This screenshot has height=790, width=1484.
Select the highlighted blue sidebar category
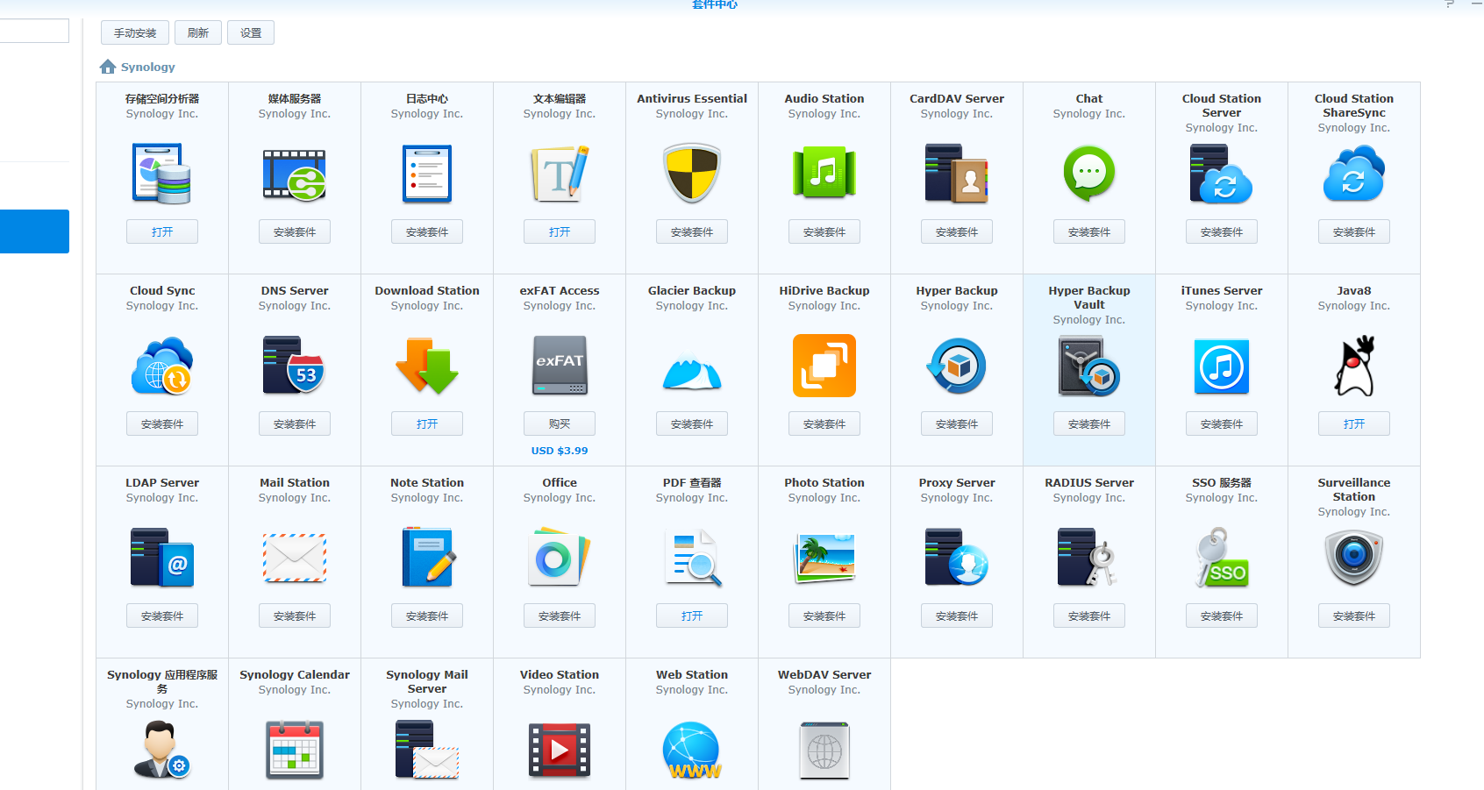(34, 231)
